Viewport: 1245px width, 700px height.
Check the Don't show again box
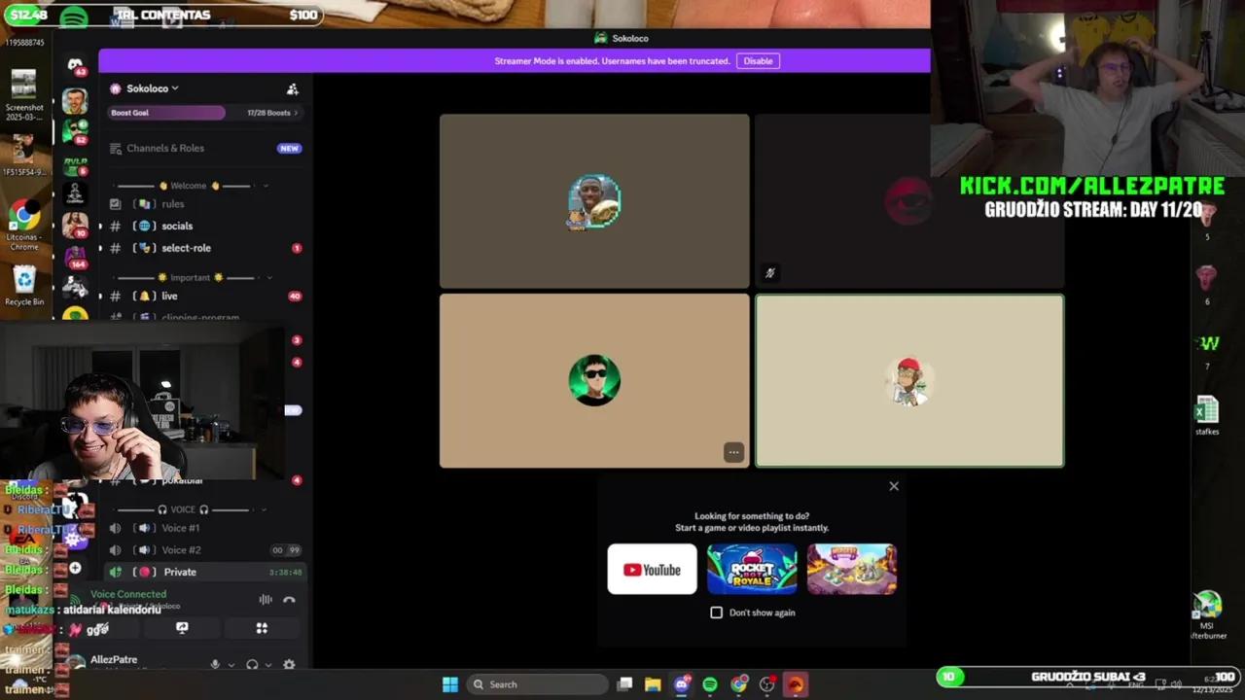pyautogui.click(x=717, y=612)
